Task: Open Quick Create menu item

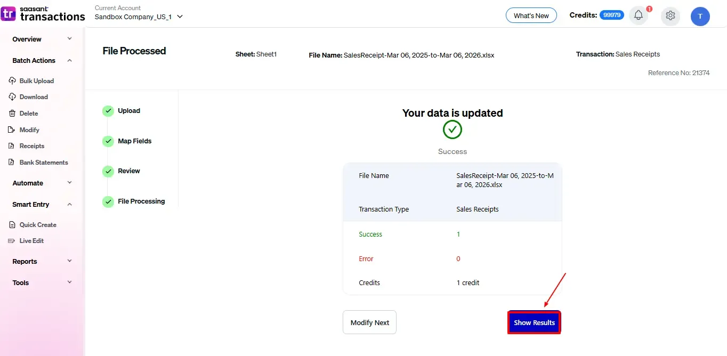Action: (x=38, y=225)
